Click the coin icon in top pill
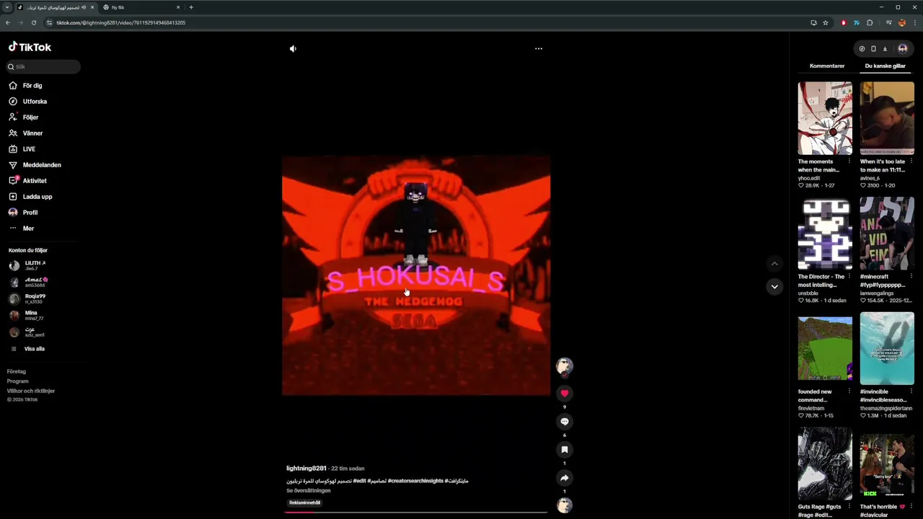Screen dimensions: 923x519 [862, 49]
